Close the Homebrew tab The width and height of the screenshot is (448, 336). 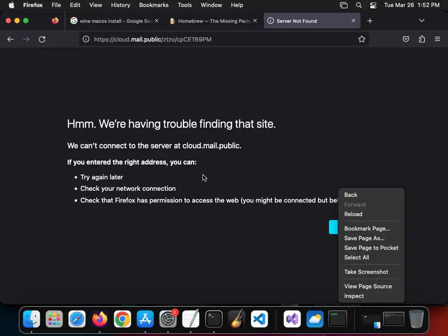[x=255, y=21]
